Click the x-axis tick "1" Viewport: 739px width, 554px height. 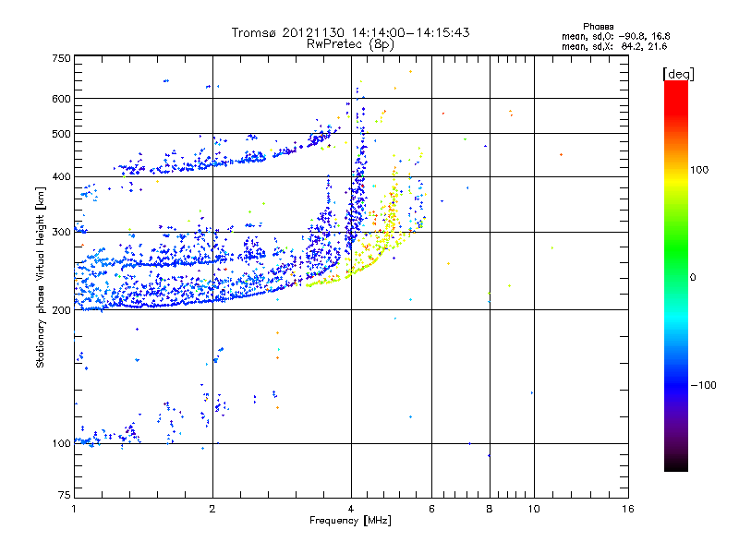pos(74,509)
